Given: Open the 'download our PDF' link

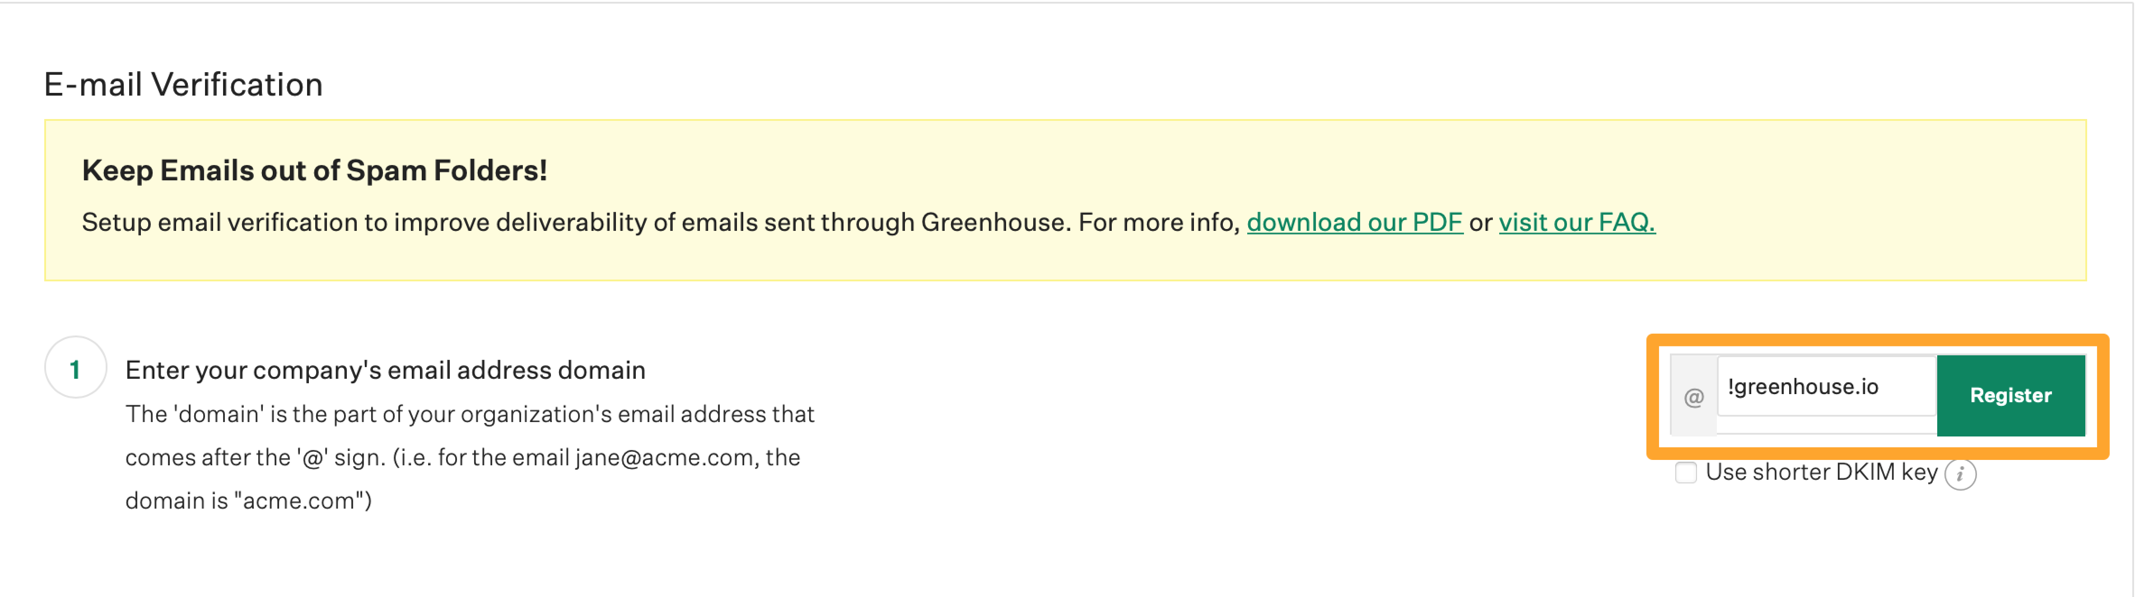Looking at the screenshot, I should (x=1353, y=222).
